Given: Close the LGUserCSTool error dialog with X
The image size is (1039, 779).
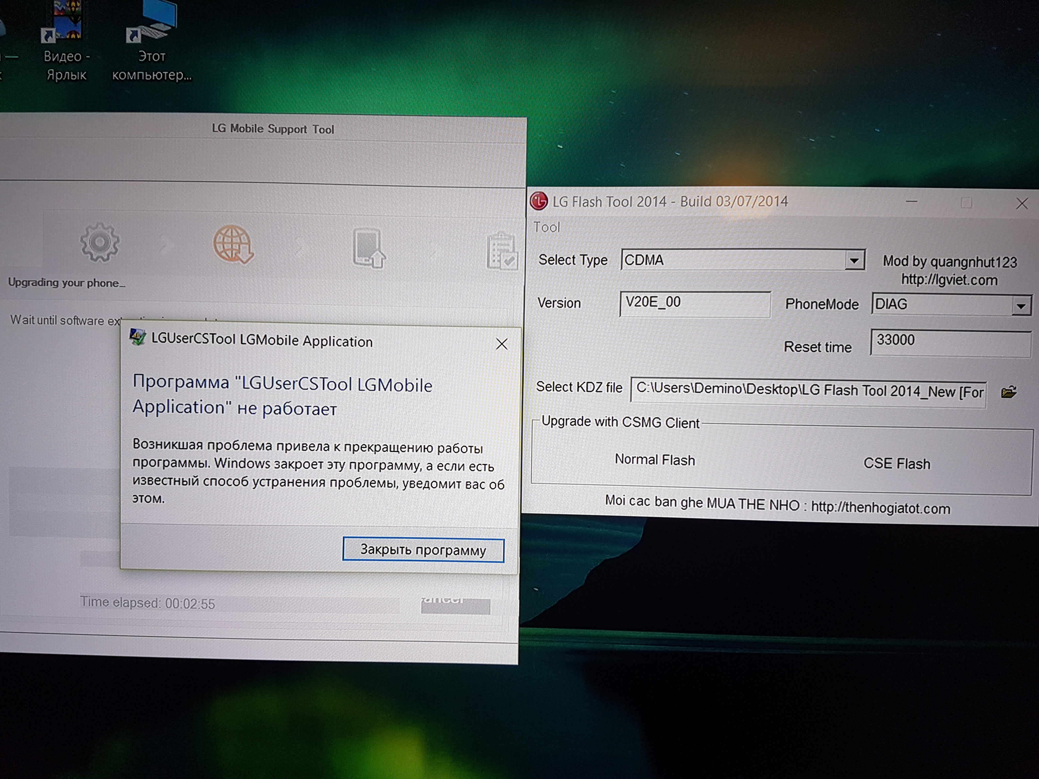Looking at the screenshot, I should 502,344.
